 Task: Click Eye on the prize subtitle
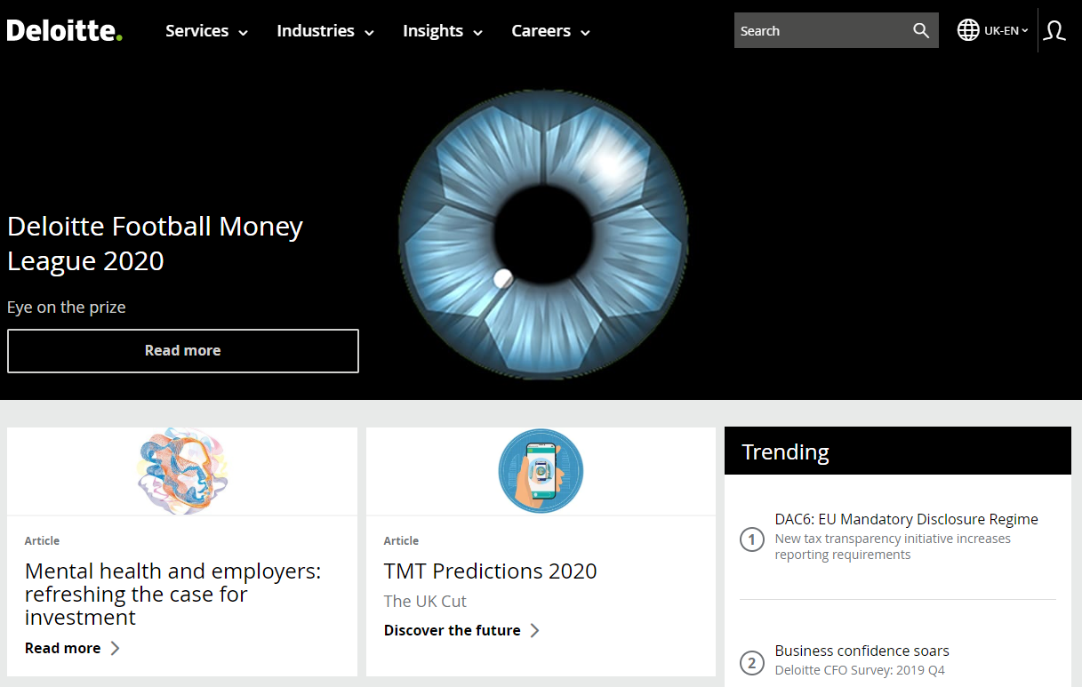(67, 308)
